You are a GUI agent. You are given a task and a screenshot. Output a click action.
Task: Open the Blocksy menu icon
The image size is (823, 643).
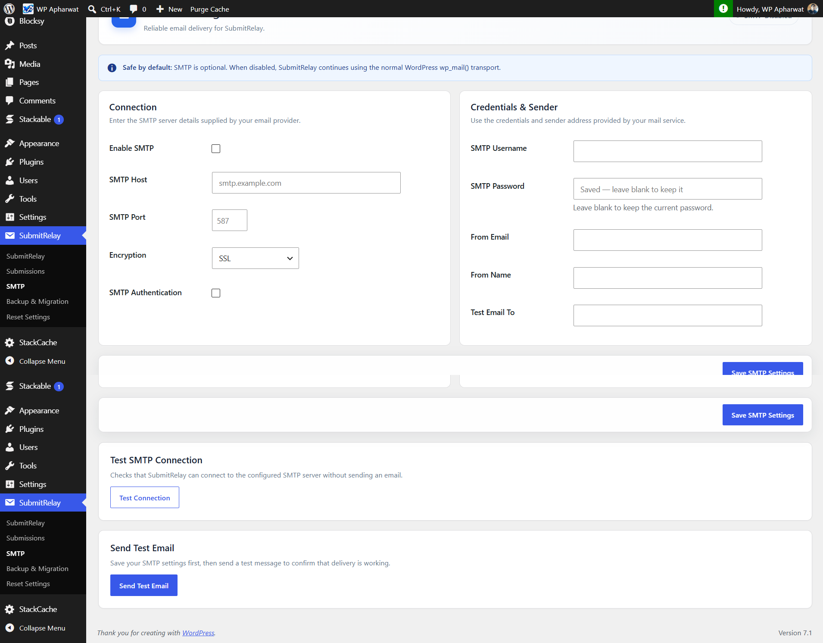(9, 21)
